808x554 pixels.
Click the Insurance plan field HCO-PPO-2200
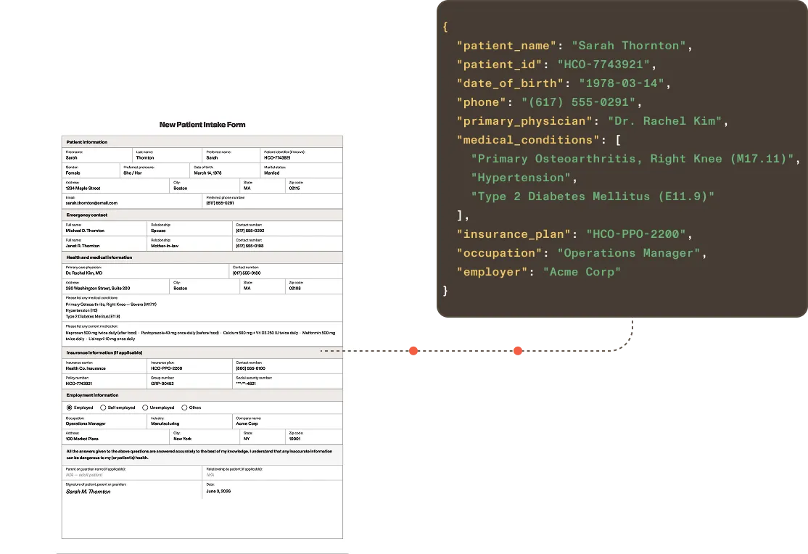pyautogui.click(x=189, y=366)
